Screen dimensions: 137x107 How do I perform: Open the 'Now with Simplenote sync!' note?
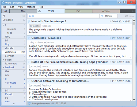pyautogui.click(x=49, y=21)
